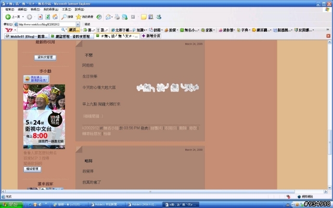Expand the address bar dropdown arrow
The image size is (333, 208).
78,24
